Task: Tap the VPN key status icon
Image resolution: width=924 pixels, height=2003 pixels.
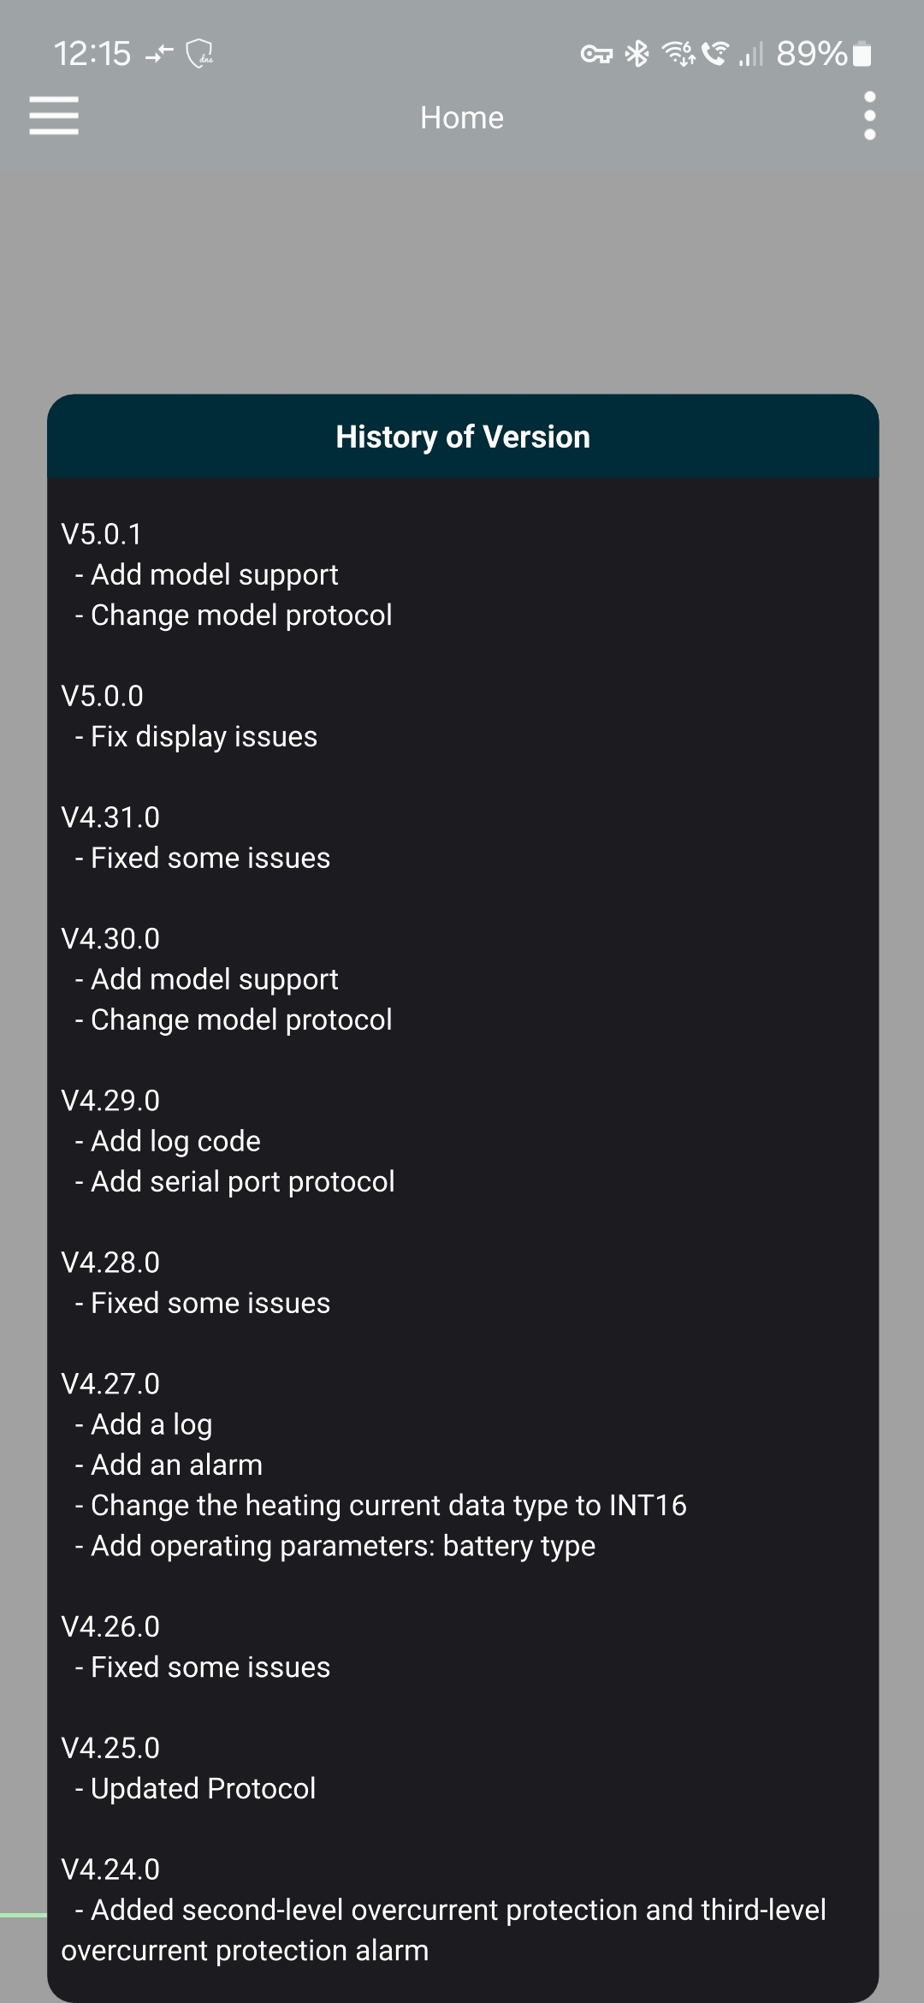Action: point(596,55)
